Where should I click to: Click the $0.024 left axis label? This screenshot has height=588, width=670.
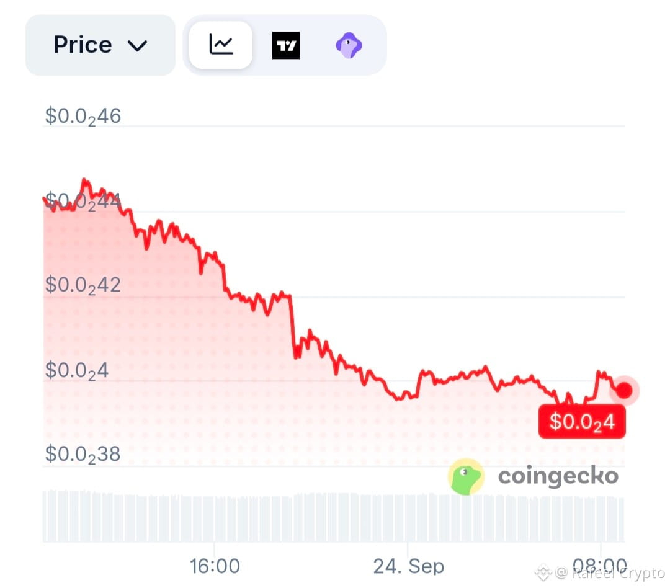[77, 370]
